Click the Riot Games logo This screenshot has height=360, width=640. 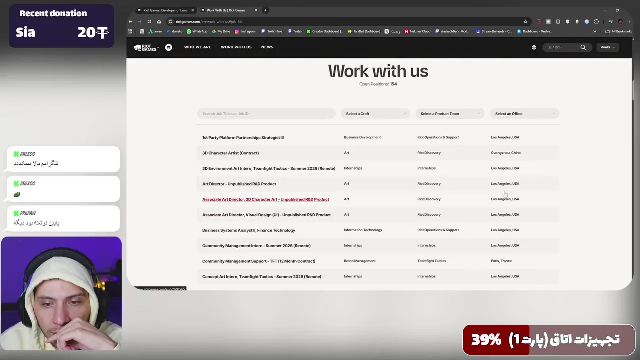[146, 47]
